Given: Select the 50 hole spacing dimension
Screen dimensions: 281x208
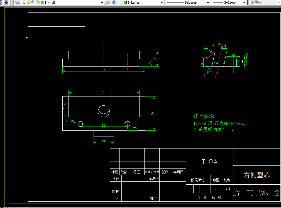Looking at the screenshot, I should coord(103,125).
